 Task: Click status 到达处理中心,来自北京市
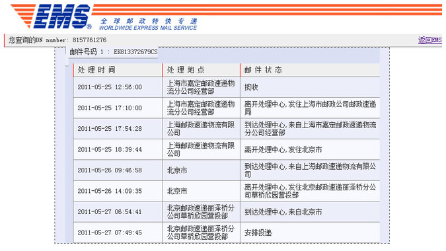pos(283,212)
